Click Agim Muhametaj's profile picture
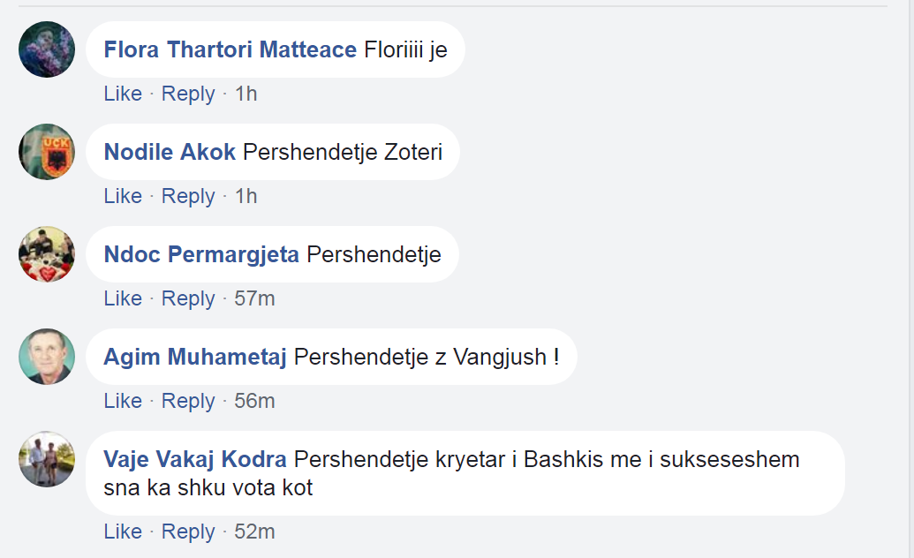 tap(47, 357)
